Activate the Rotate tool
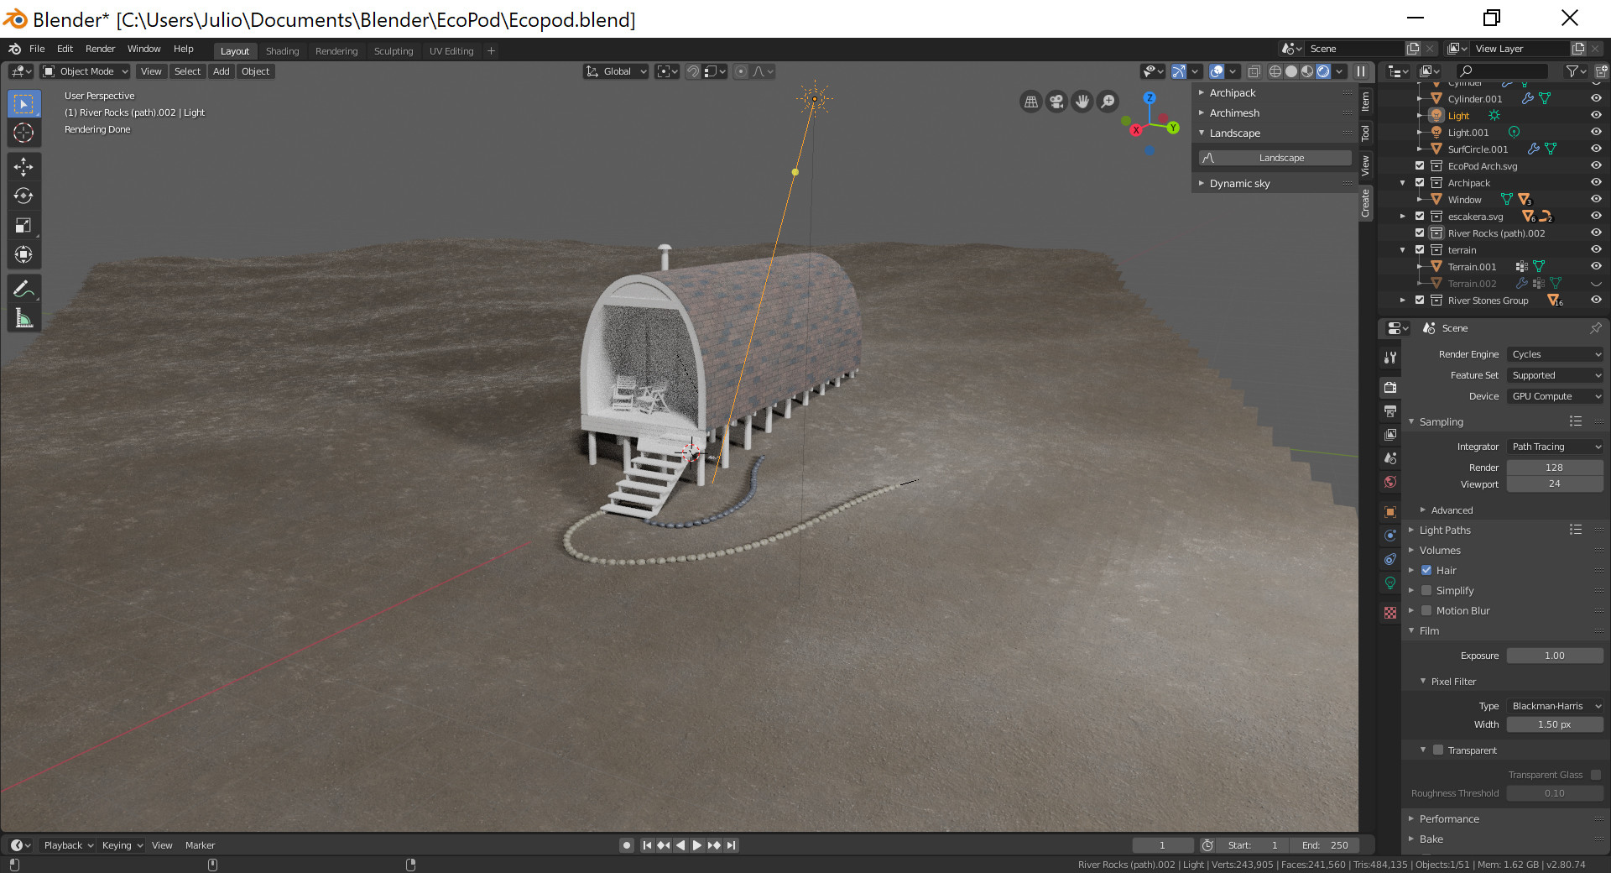 (23, 196)
